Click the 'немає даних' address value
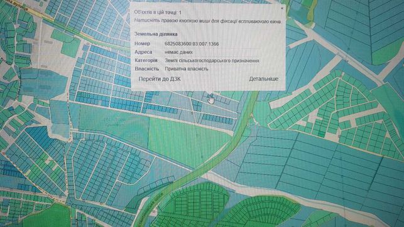 178,52
